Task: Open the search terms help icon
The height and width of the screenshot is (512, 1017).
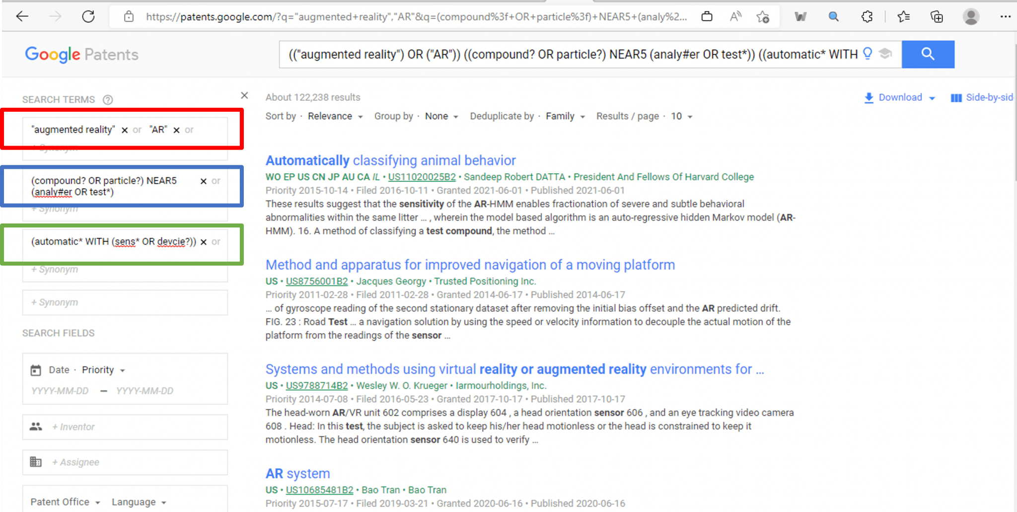Action: click(108, 99)
